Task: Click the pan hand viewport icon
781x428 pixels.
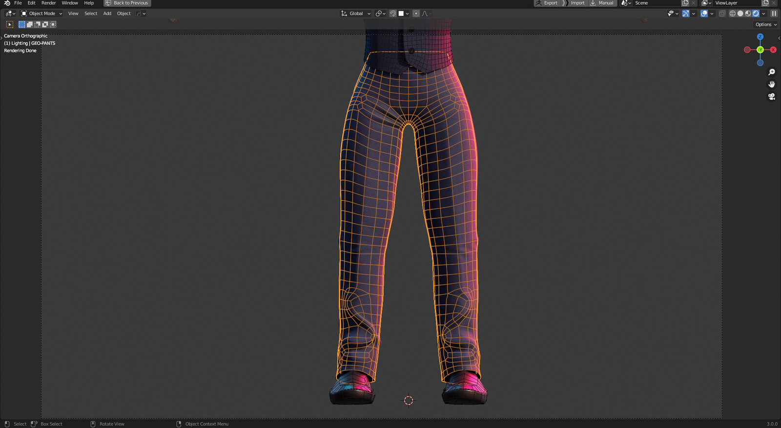Action: (772, 85)
